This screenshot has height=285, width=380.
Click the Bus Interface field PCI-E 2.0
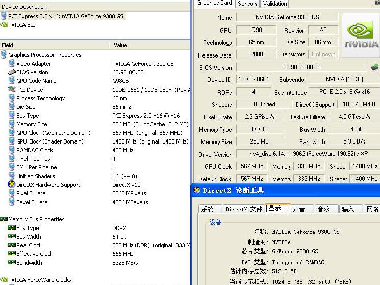344,92
